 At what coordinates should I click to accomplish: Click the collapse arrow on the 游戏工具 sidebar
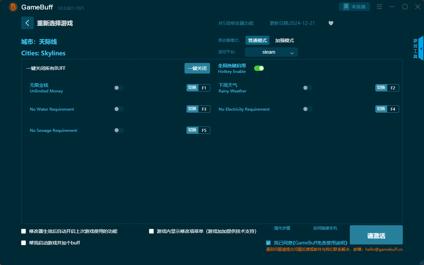pos(421,48)
